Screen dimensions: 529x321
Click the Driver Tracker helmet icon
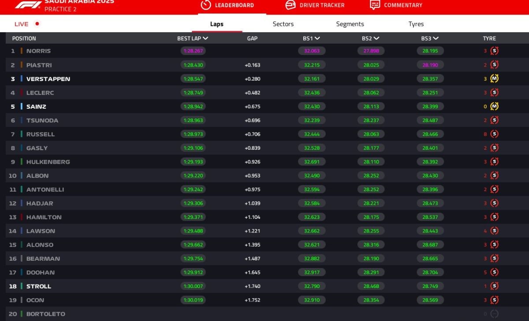pos(291,5)
